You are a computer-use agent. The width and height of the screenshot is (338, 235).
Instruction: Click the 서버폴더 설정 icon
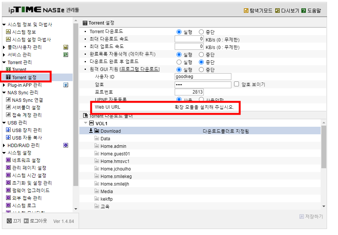tap(8, 107)
